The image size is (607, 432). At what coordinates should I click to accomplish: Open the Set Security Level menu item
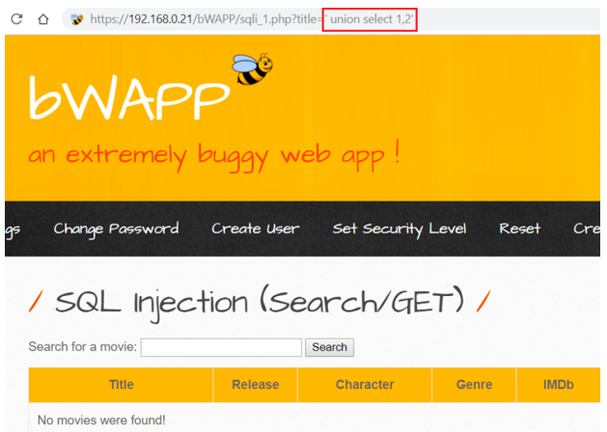click(x=399, y=229)
